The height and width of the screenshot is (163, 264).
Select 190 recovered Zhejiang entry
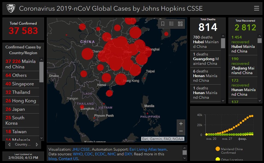click(243, 66)
